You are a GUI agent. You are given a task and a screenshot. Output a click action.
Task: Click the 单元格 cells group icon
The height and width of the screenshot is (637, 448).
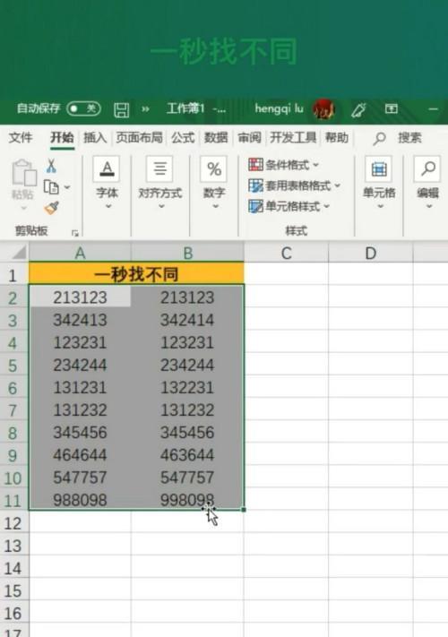[x=378, y=168]
